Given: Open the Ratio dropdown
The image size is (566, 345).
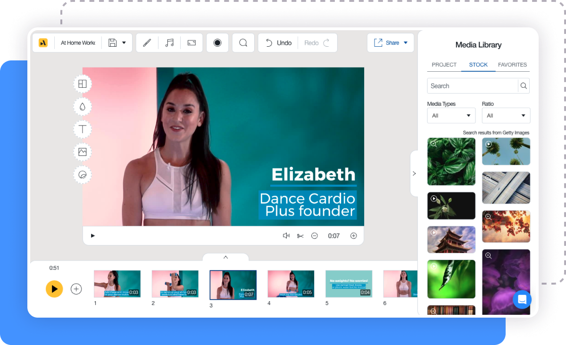Looking at the screenshot, I should (506, 115).
